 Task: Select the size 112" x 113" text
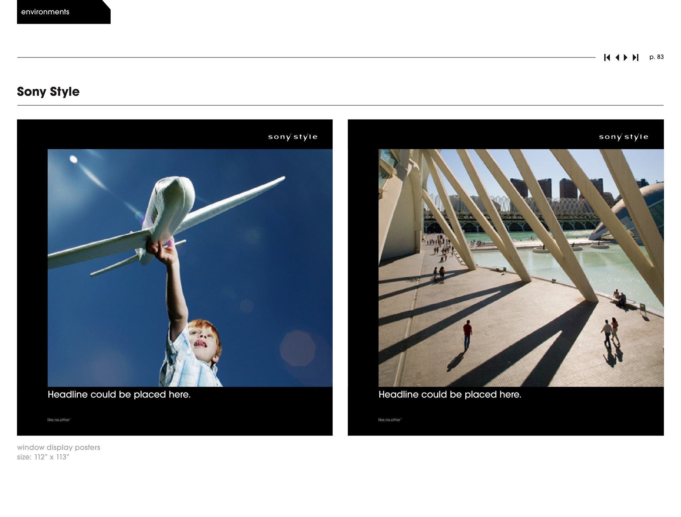click(43, 457)
